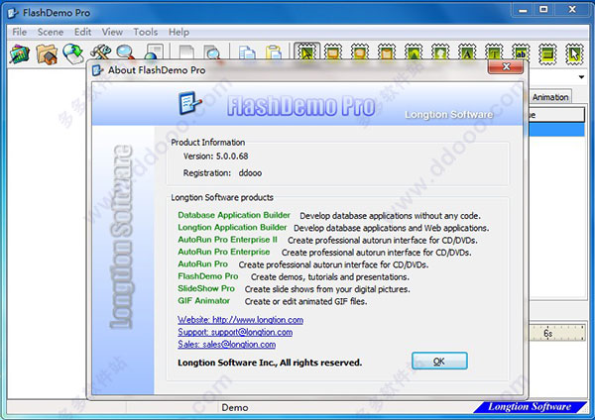Maximize the FlashDemo Pro main window
The height and width of the screenshot is (420, 595).
tap(543, 10)
